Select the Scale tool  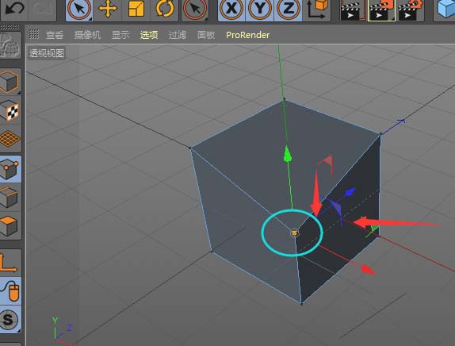(x=136, y=10)
